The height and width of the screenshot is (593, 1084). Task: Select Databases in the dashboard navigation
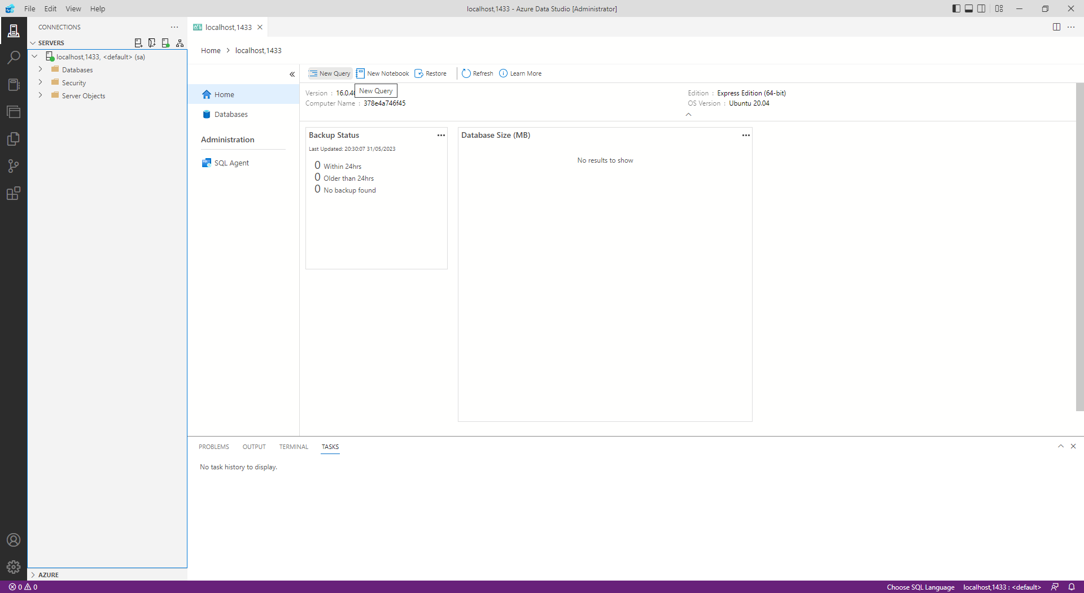(243, 114)
